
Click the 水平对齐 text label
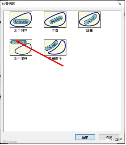point(21,31)
